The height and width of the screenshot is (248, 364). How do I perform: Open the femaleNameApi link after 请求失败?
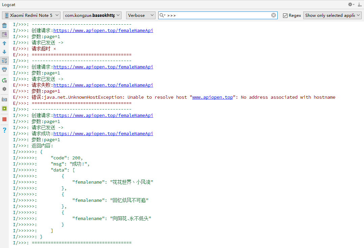103,85
